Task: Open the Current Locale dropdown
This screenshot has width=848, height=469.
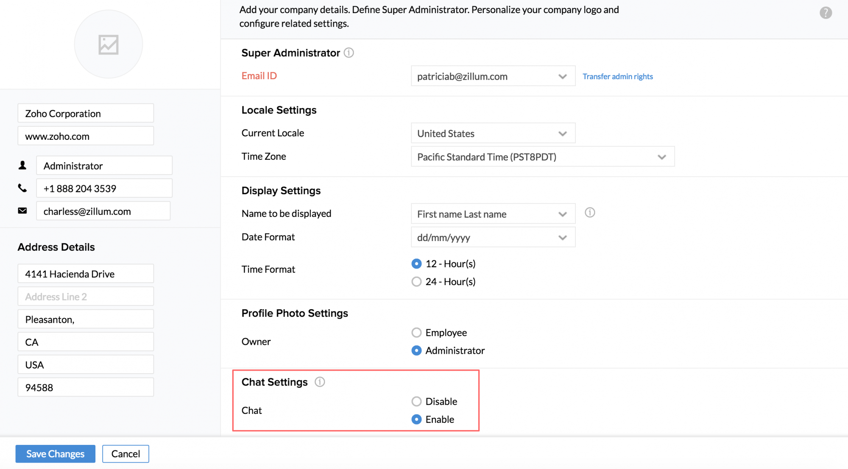Action: point(493,133)
